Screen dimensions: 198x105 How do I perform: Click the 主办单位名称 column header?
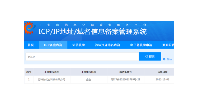click(x=52, y=72)
